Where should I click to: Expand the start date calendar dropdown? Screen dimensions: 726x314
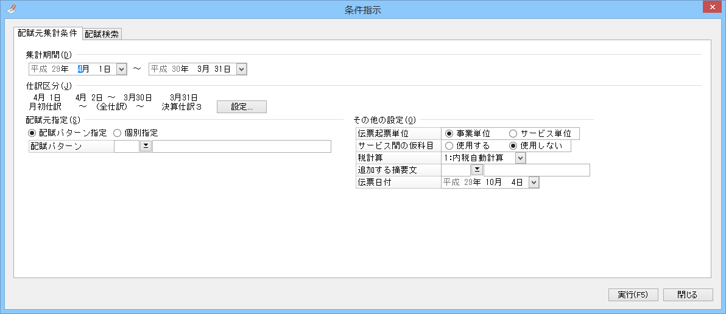pos(121,69)
